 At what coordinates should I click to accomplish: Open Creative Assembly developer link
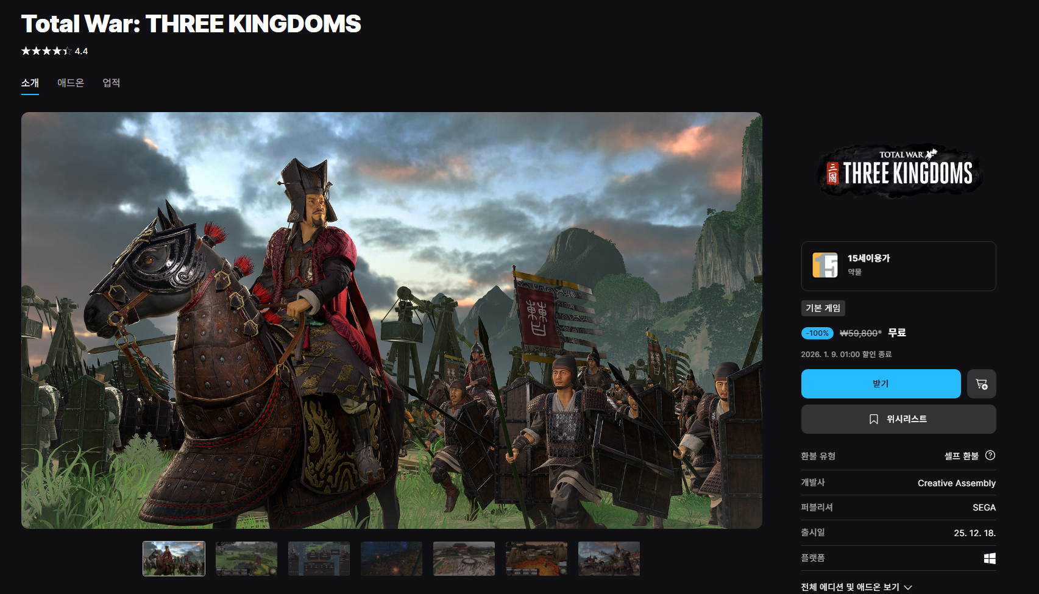(956, 483)
